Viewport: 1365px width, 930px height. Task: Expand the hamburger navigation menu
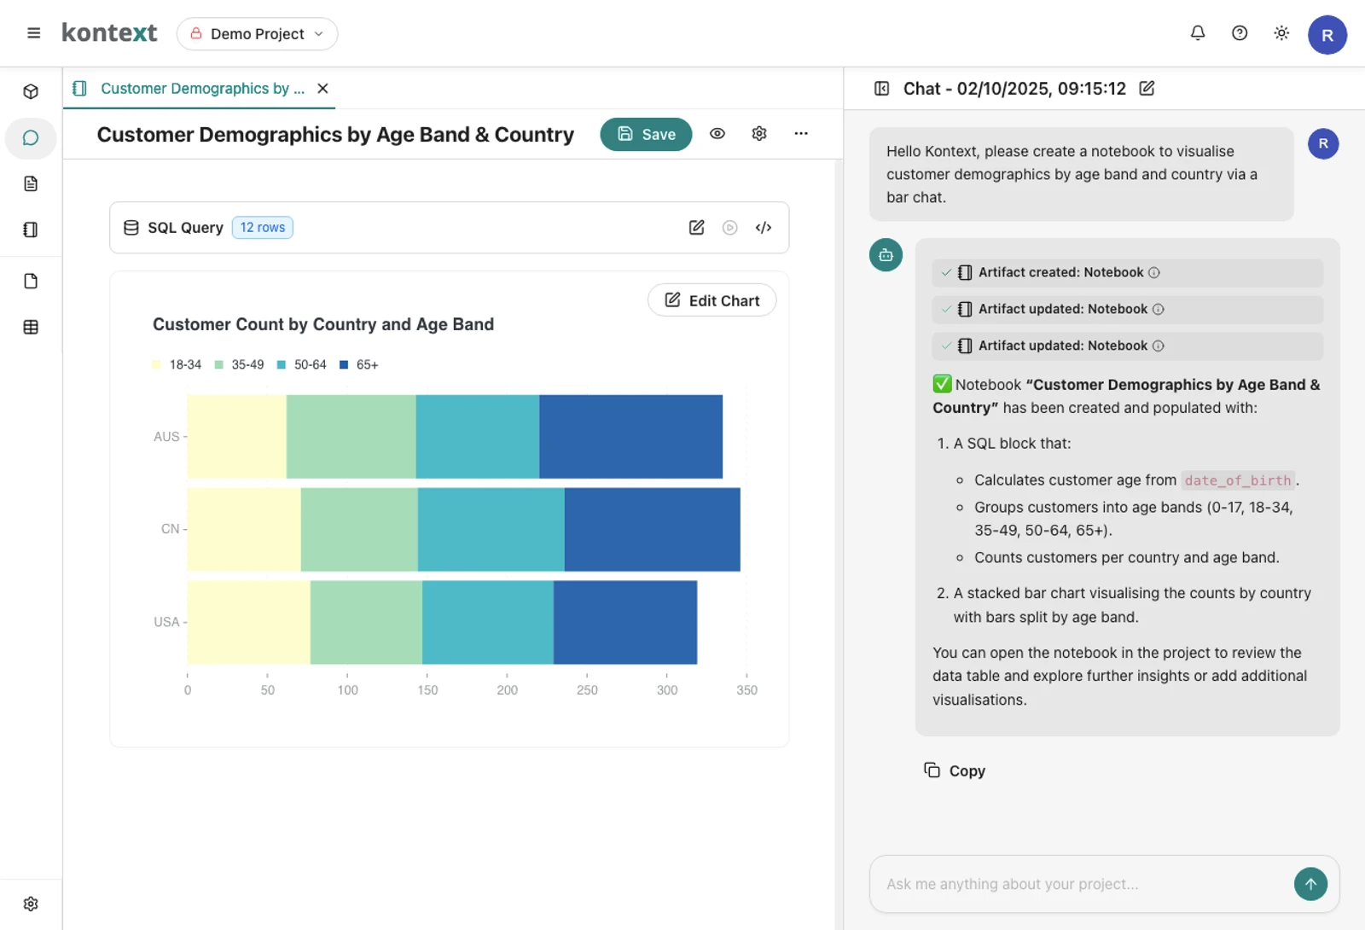click(x=34, y=33)
